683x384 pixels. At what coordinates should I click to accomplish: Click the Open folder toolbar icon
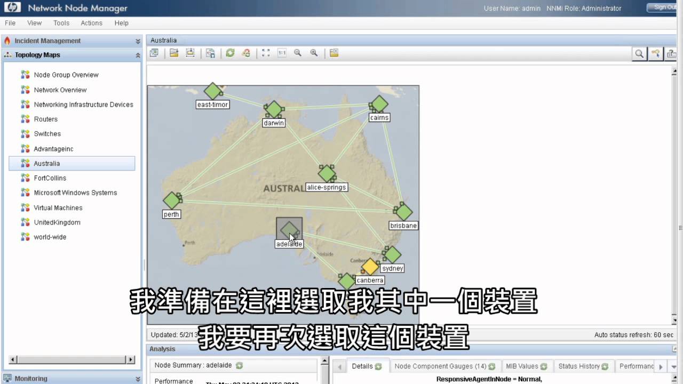pyautogui.click(x=174, y=53)
